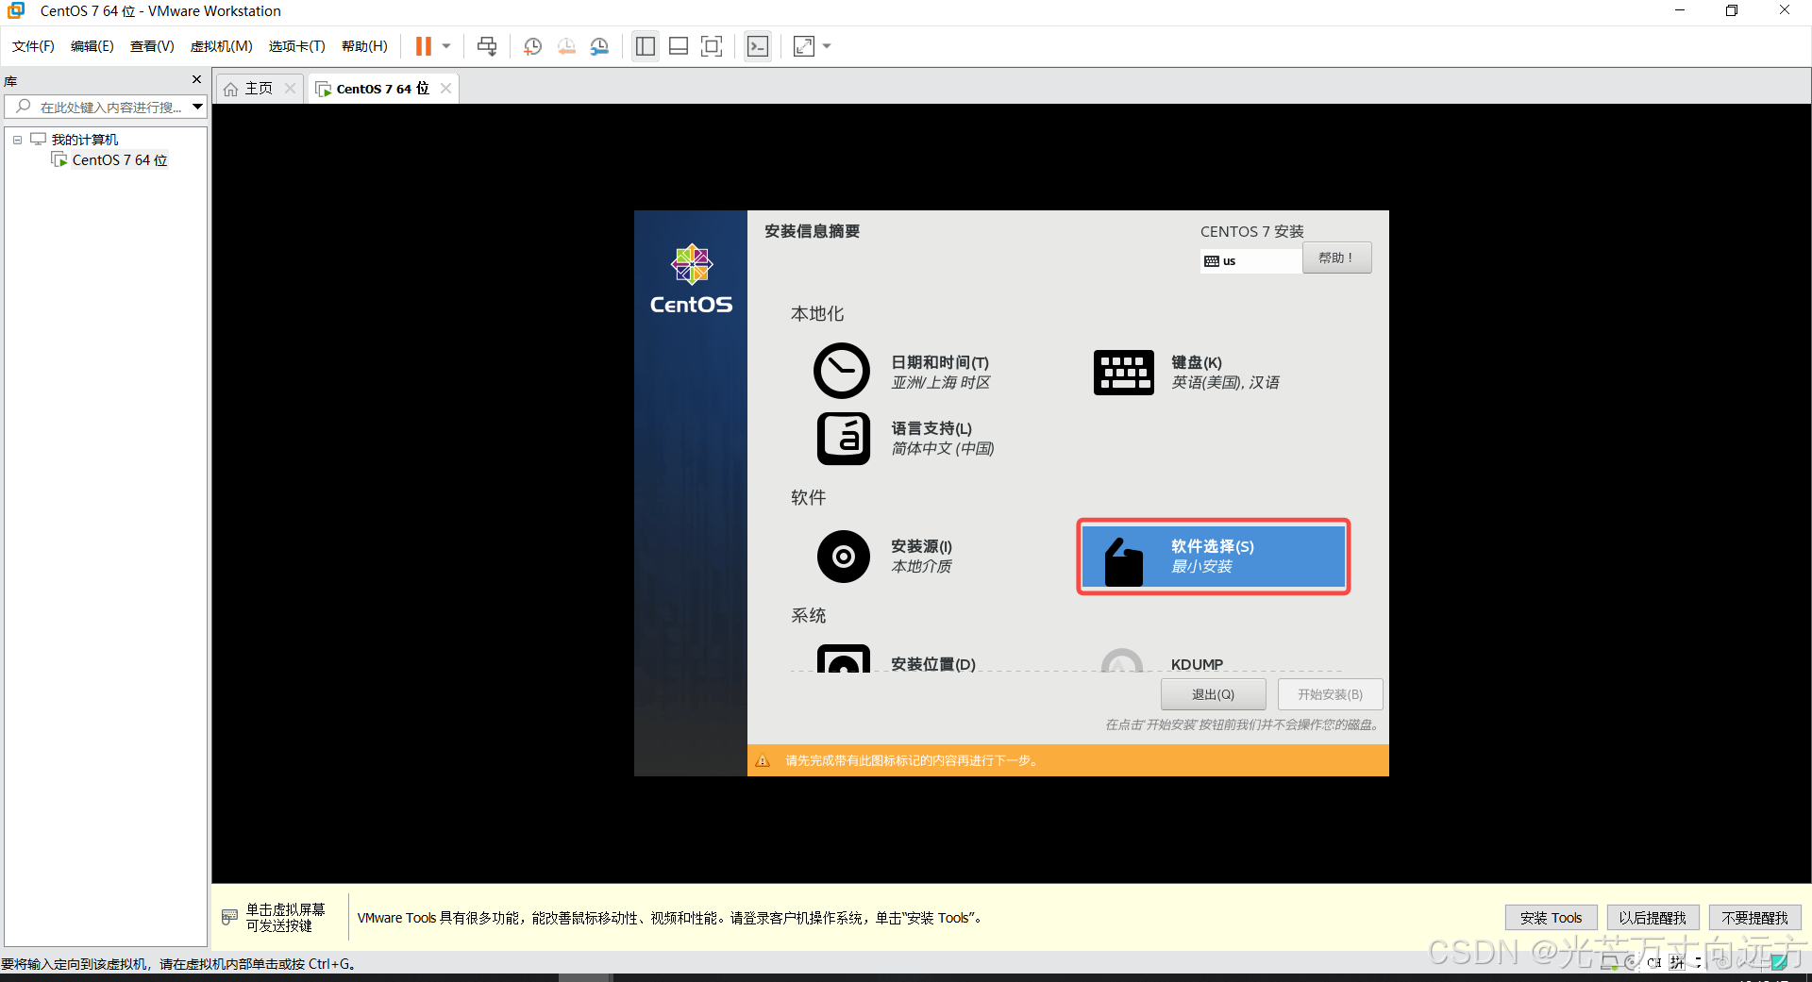Open the 虚拟机(M) menu
Image resolution: width=1812 pixels, height=982 pixels.
[x=222, y=46]
